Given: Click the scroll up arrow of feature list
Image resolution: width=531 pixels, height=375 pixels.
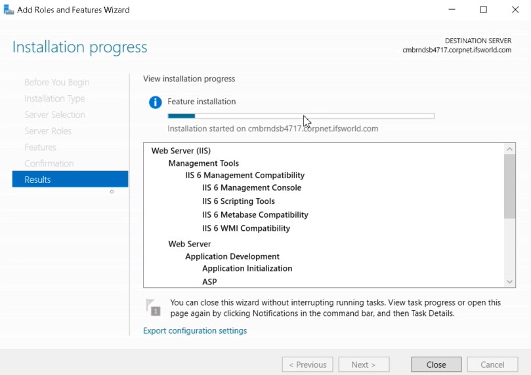Looking at the screenshot, I should tap(509, 149).
